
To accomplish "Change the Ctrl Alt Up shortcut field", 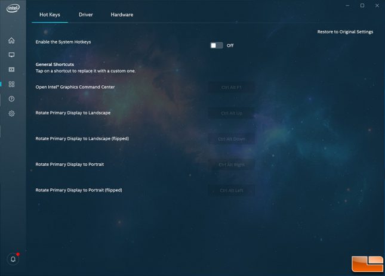I will [x=231, y=113].
